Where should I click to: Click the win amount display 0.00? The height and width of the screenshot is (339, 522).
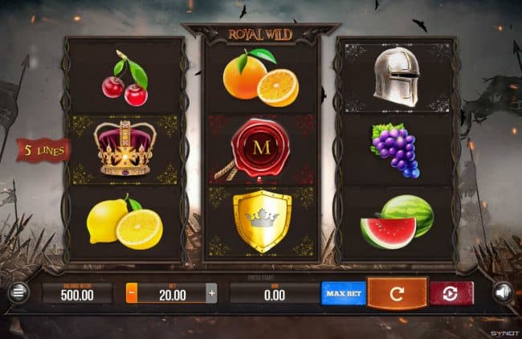click(275, 293)
